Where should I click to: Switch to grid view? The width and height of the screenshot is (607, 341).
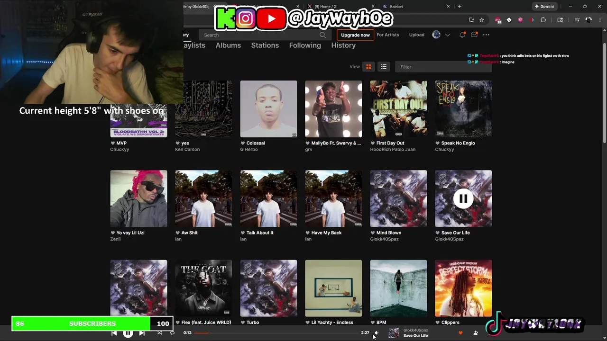[368, 67]
